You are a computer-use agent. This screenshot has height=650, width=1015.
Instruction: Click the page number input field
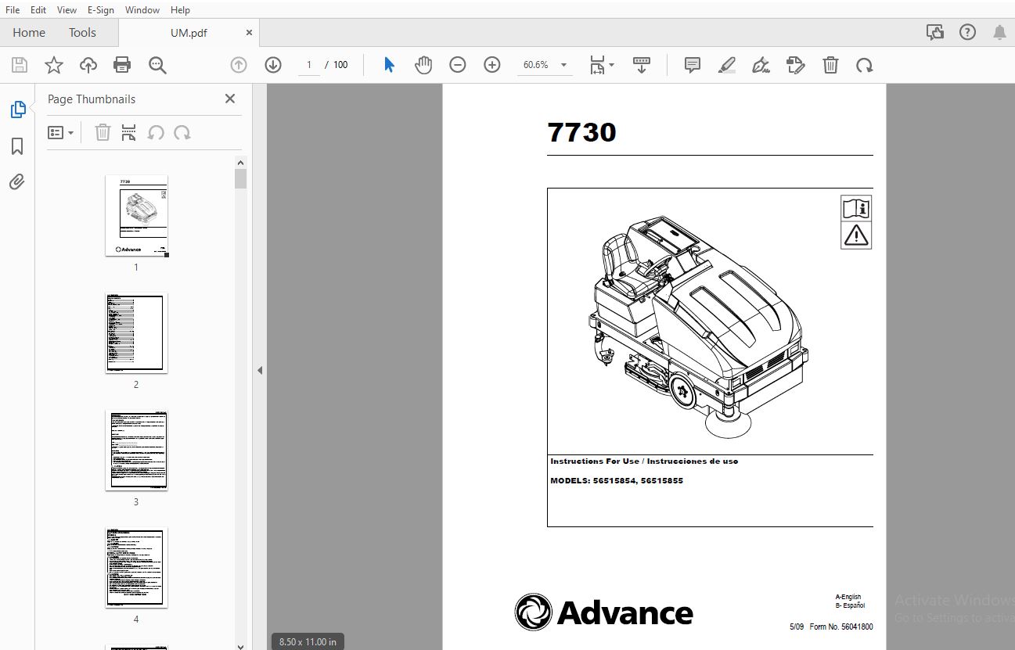pyautogui.click(x=309, y=65)
